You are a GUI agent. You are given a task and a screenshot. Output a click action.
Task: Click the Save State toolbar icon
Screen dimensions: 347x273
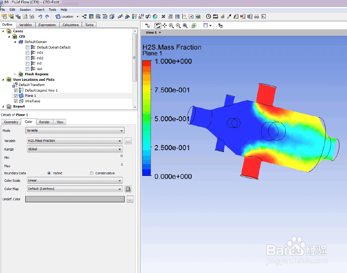[18, 16]
